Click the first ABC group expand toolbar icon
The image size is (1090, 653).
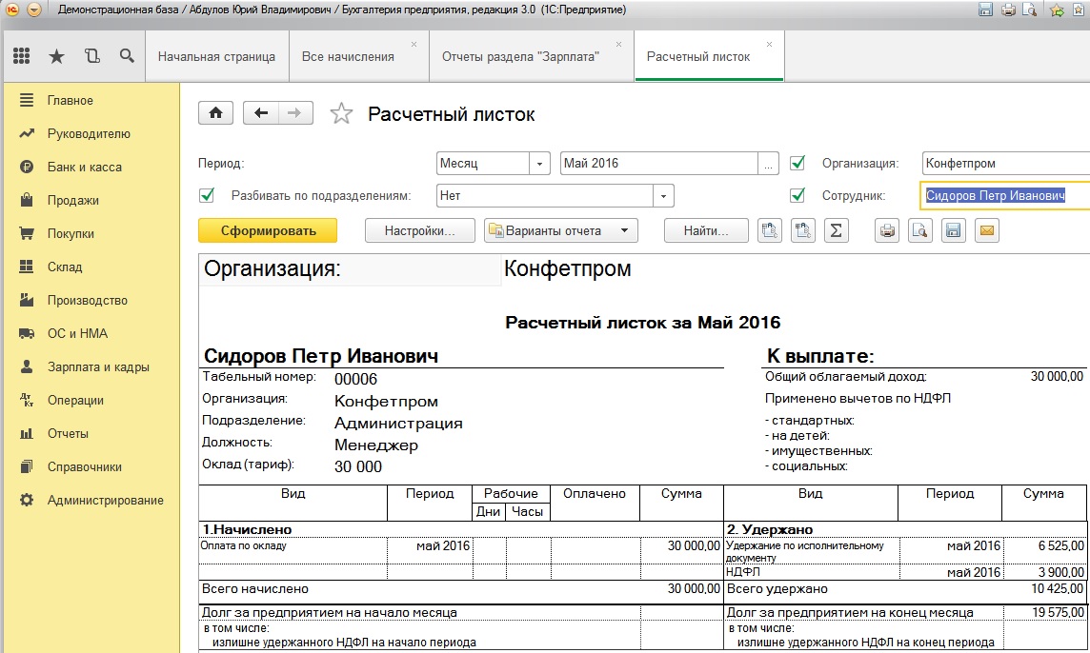pos(769,230)
